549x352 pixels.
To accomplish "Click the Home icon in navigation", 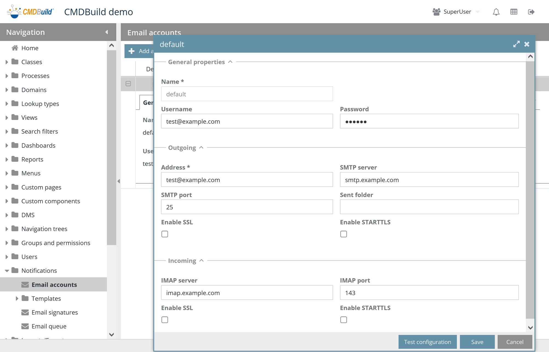I will click(x=15, y=48).
